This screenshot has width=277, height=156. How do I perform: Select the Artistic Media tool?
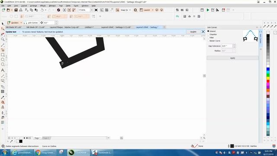pos(3,50)
